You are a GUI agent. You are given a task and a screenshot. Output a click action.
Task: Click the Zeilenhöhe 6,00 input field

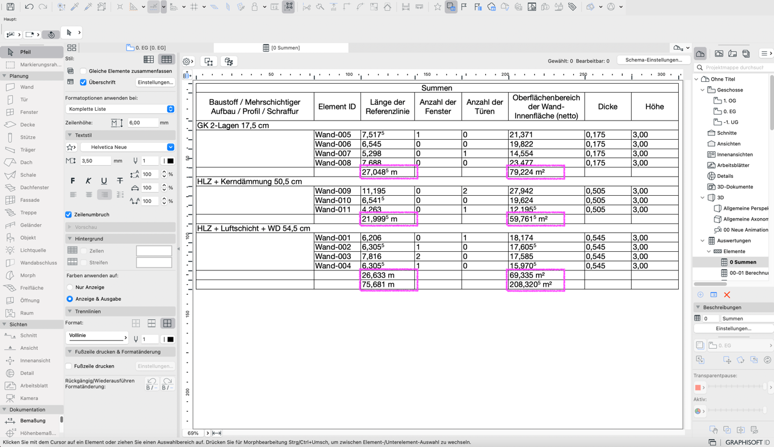click(x=142, y=122)
